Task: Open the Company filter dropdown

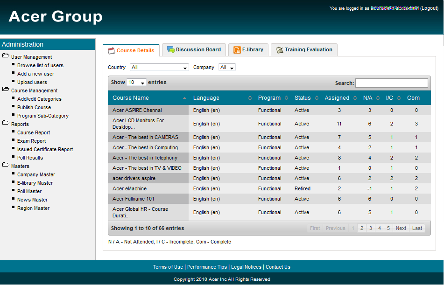Action: pyautogui.click(x=227, y=68)
